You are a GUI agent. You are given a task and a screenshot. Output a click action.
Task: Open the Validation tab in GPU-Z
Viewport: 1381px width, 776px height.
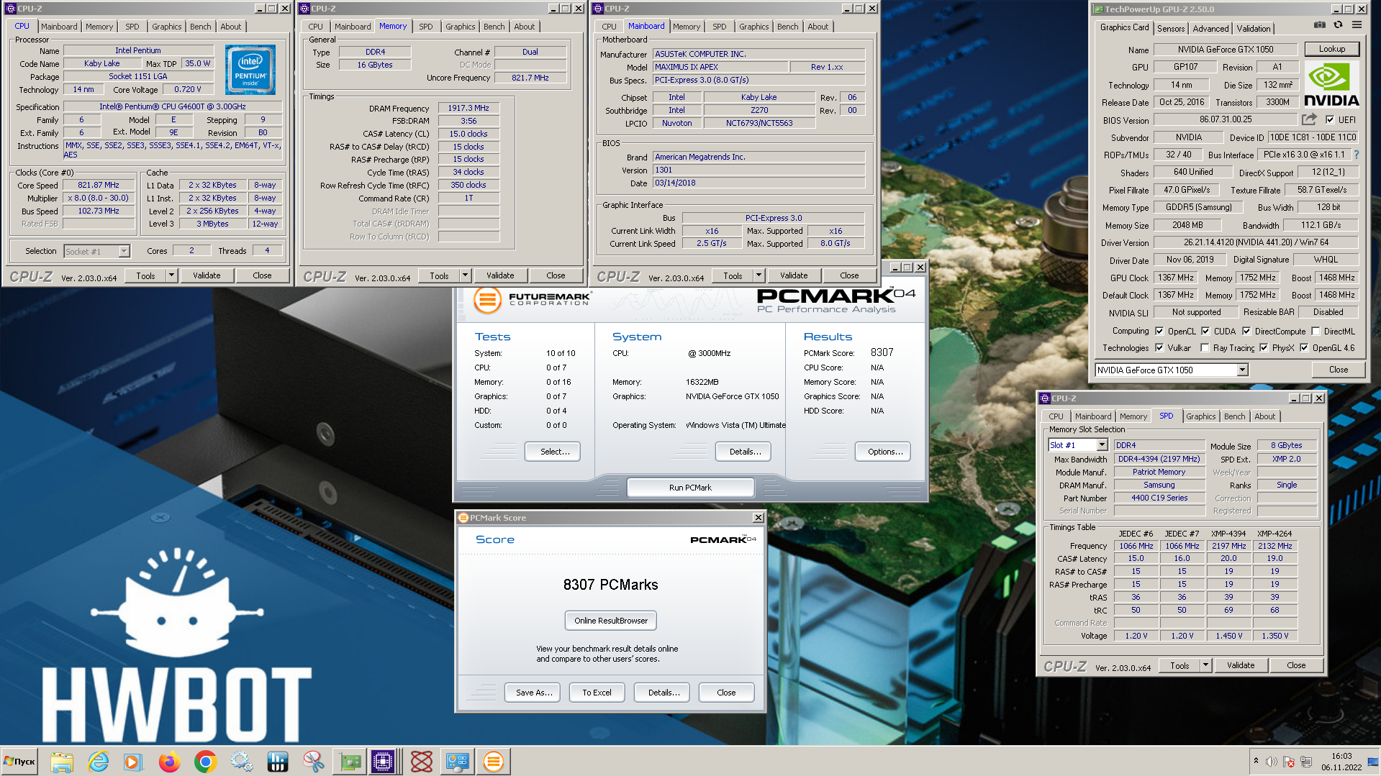(x=1254, y=29)
